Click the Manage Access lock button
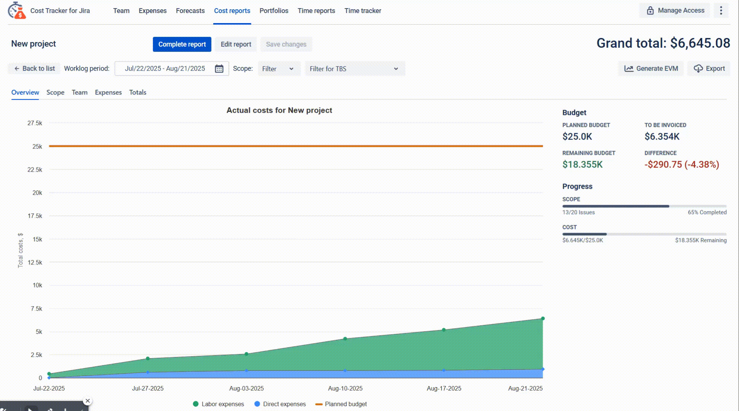Image resolution: width=739 pixels, height=411 pixels. [x=675, y=10]
